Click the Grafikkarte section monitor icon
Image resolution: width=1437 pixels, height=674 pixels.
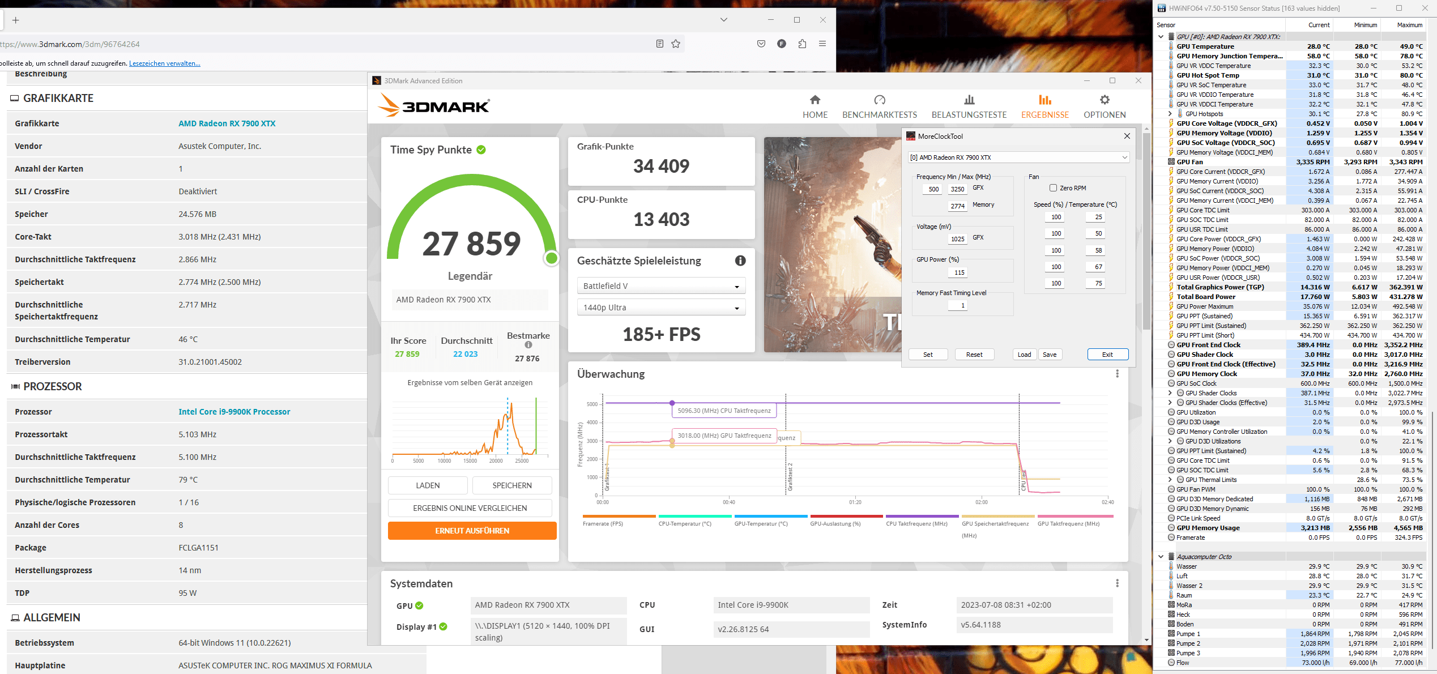point(15,99)
